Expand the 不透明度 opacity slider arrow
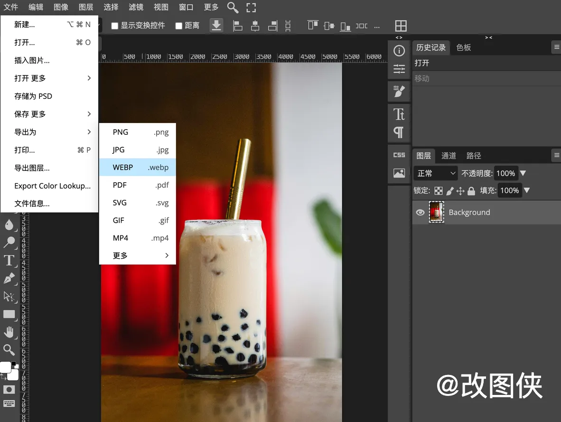561x422 pixels. (523, 173)
